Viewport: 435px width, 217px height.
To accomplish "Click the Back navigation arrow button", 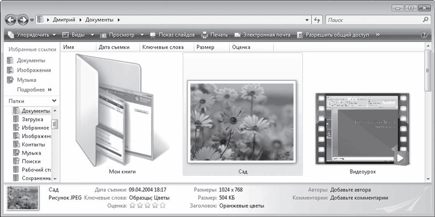I will pyautogui.click(x=11, y=20).
